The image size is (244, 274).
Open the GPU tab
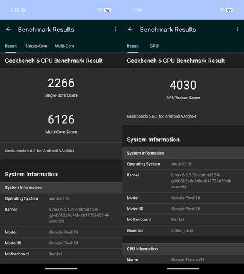click(154, 46)
